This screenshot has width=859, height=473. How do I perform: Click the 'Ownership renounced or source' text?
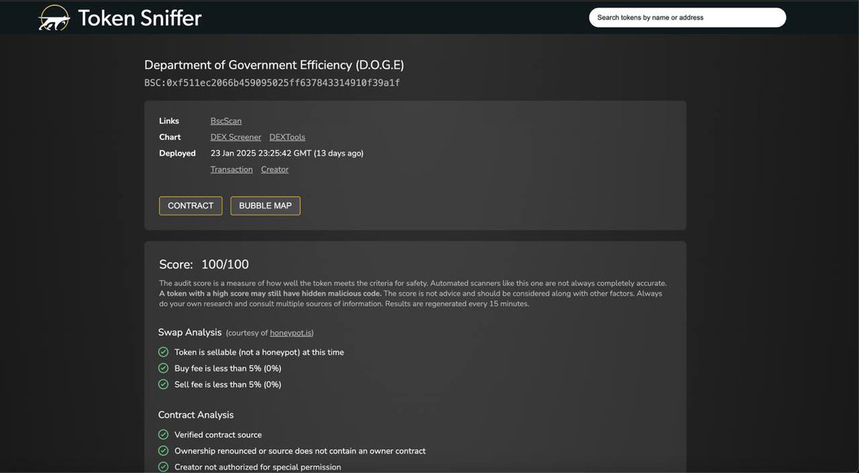pos(300,451)
